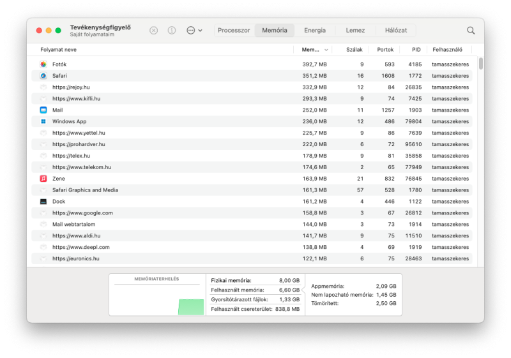
Task: Click PID 28463 in the euronics row
Action: (413, 258)
